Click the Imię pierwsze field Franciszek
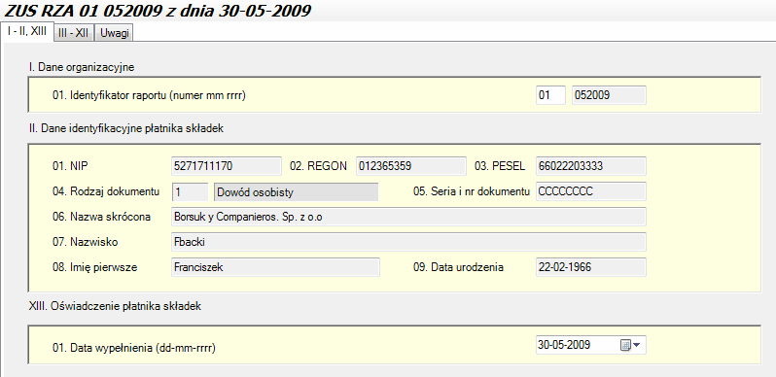The image size is (776, 377). pos(275,267)
